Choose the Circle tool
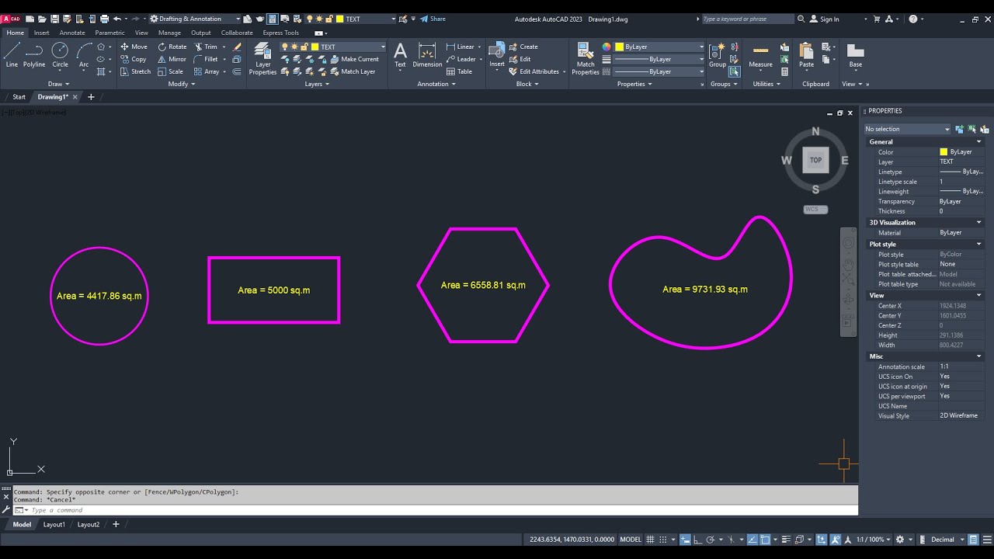Image resolution: width=994 pixels, height=559 pixels. (60, 55)
